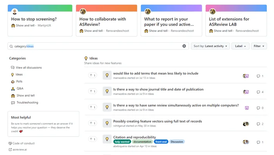The image size is (274, 155).
Task: Click the 'help wanted' label
Action: point(122,142)
